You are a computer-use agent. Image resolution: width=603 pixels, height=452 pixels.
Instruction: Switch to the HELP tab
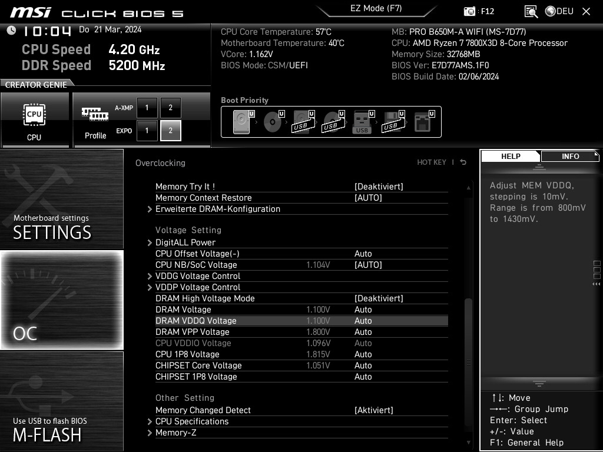(511, 157)
